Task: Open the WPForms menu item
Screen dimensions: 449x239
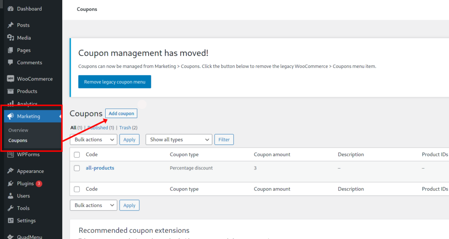Action: (28, 155)
